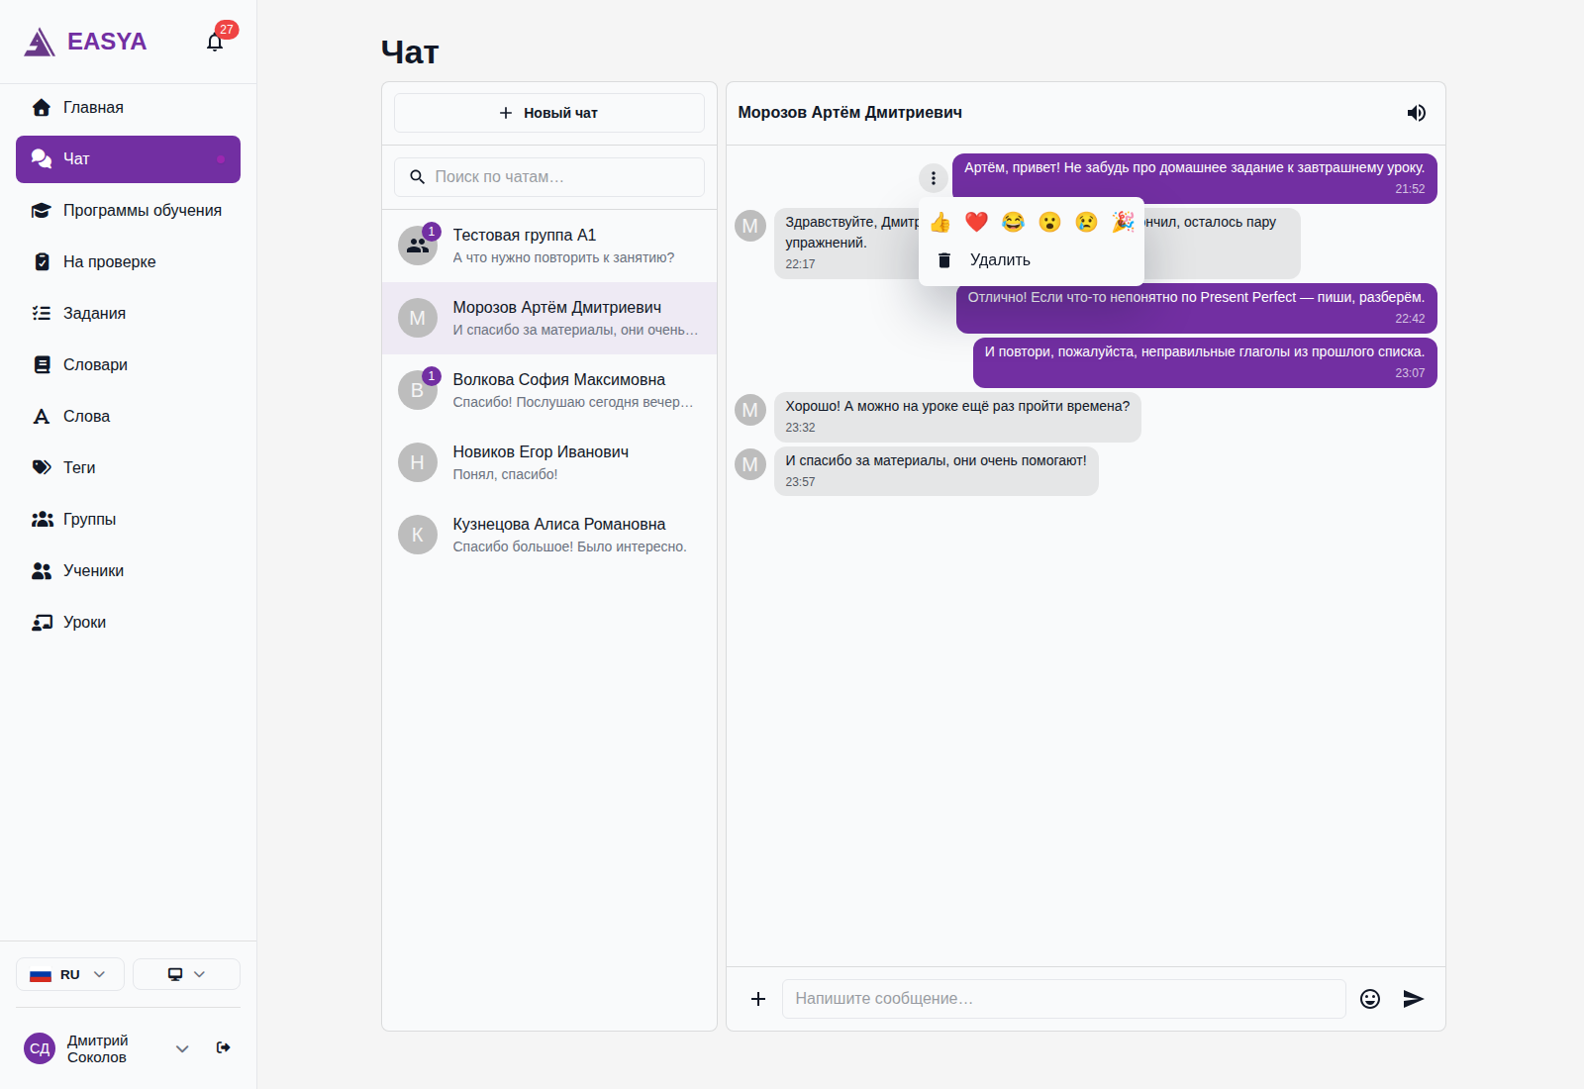Click the СД user avatar

click(40, 1048)
